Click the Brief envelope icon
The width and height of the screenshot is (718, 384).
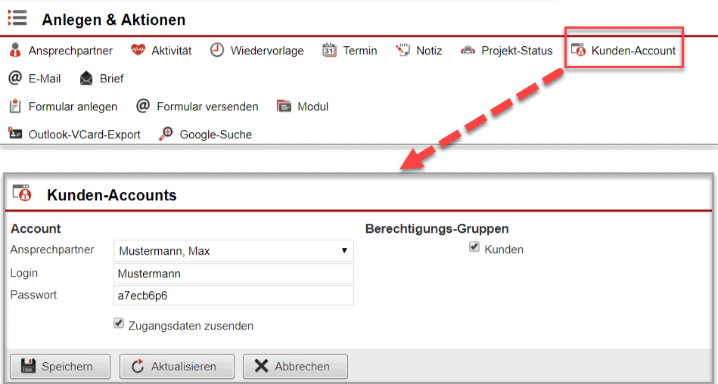click(x=86, y=79)
